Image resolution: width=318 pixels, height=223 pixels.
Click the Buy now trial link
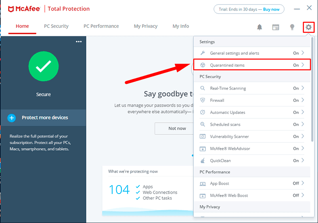pyautogui.click(x=272, y=9)
